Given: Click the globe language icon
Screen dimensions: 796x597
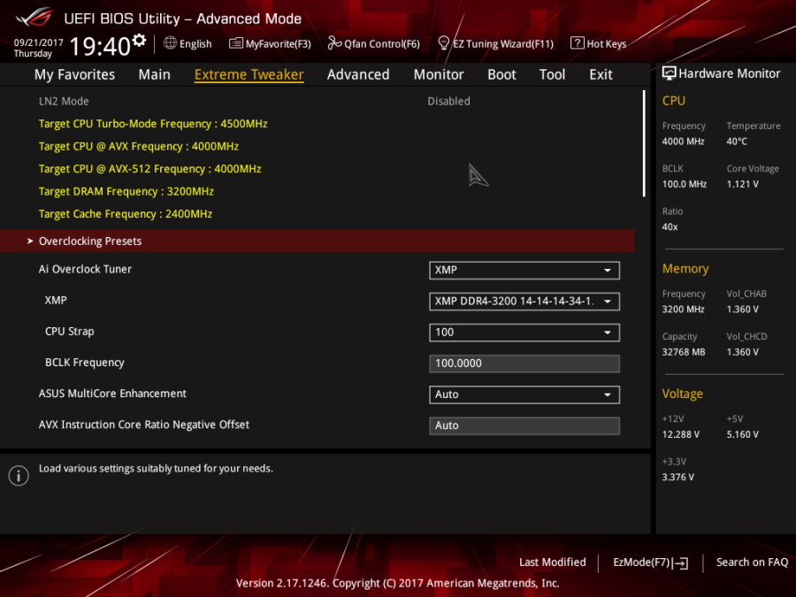Looking at the screenshot, I should 170,43.
